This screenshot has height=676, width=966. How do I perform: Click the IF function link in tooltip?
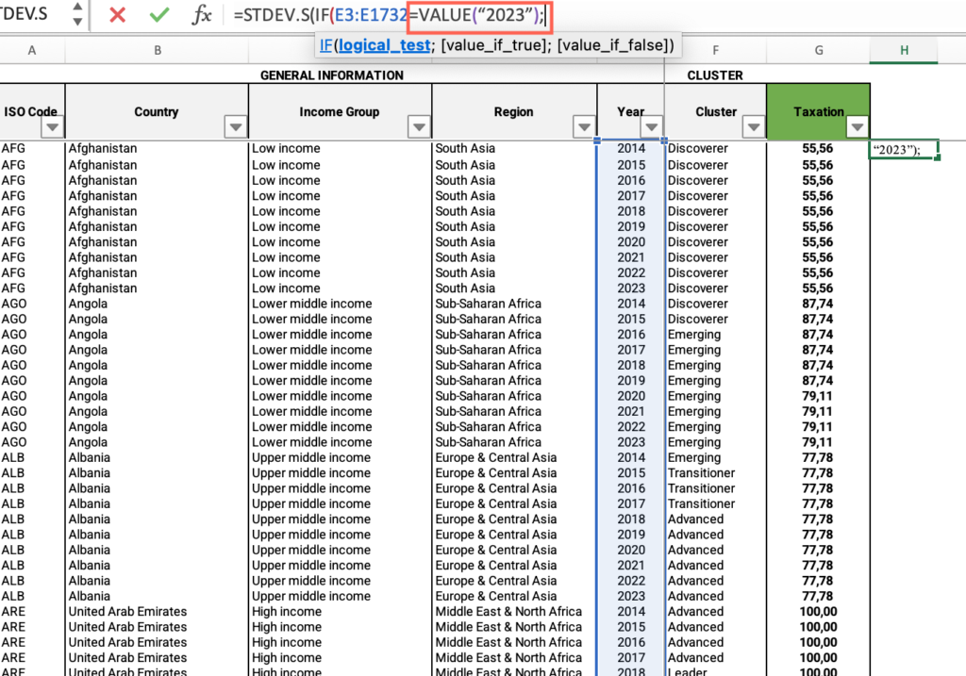tap(325, 45)
